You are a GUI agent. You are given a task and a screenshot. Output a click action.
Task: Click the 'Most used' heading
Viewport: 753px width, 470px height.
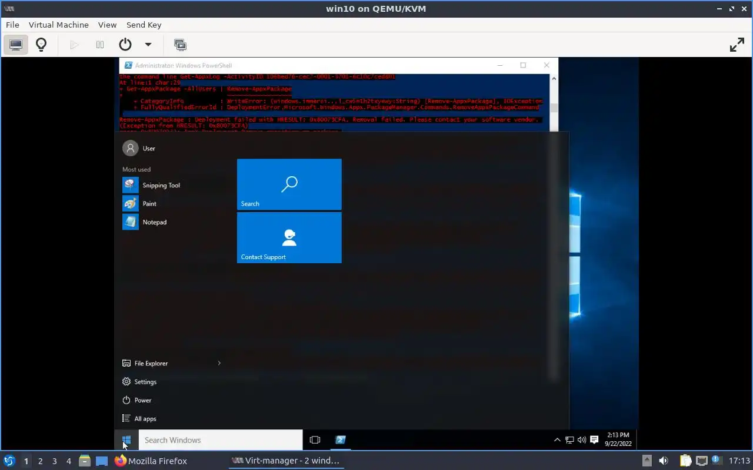click(136, 169)
